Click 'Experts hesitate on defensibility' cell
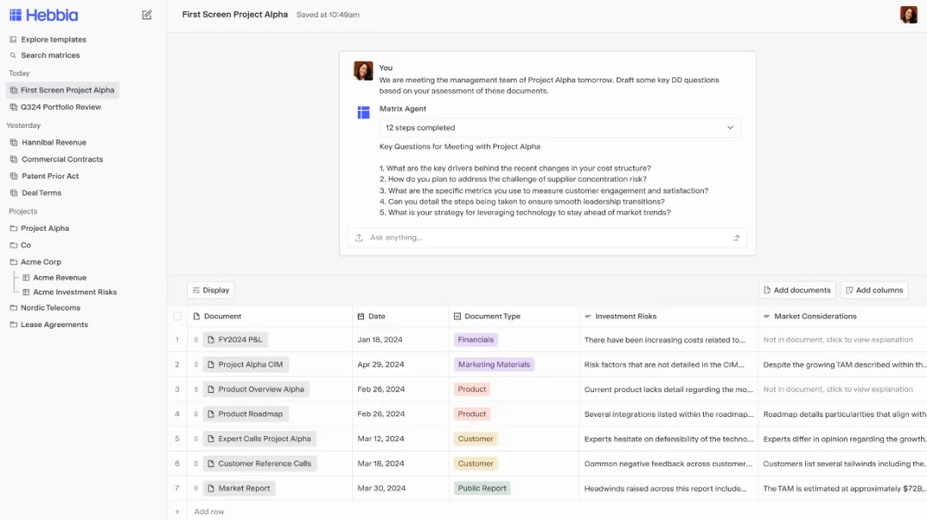The height and width of the screenshot is (520, 927). (x=669, y=439)
